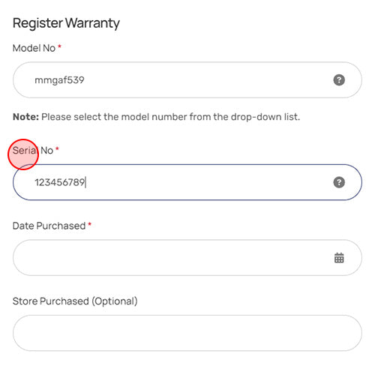
Task: Click the red asterisk beside Model No
Action: pyautogui.click(x=59, y=46)
